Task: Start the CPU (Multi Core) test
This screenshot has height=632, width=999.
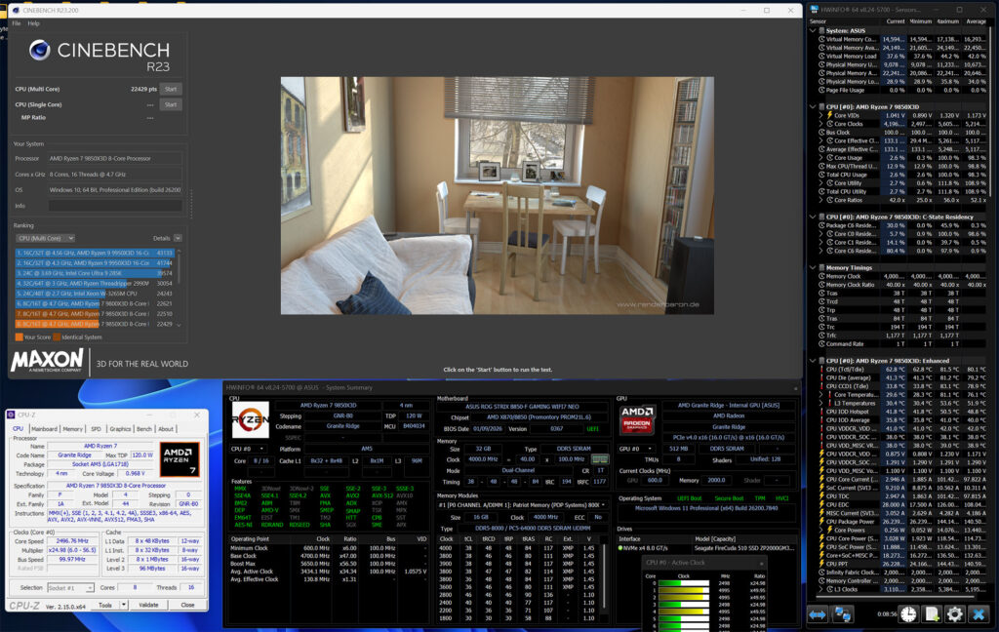Action: (171, 89)
